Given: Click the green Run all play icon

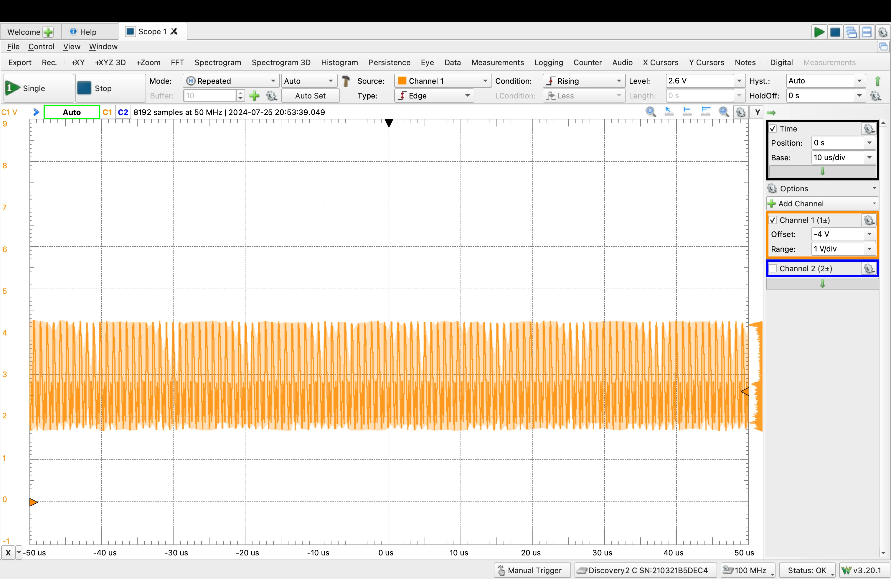Looking at the screenshot, I should pos(819,32).
